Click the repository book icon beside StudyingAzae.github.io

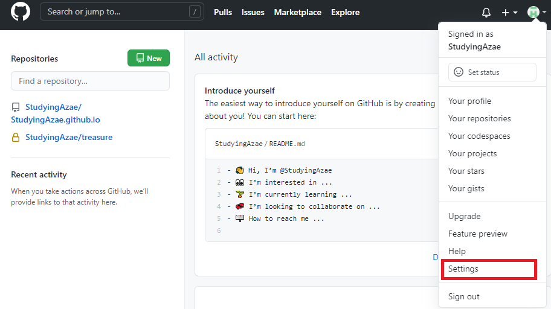coord(16,107)
